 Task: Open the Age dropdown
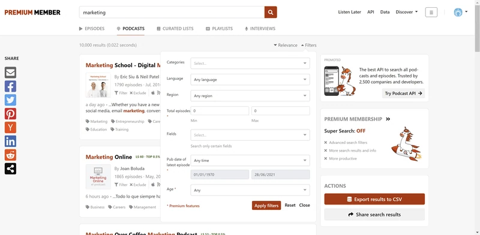[x=250, y=190]
